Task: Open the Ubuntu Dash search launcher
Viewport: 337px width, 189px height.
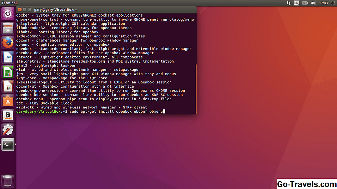Action: point(8,14)
